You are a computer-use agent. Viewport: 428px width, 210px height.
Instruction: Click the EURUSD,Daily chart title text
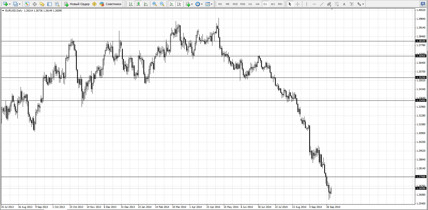click(14, 11)
